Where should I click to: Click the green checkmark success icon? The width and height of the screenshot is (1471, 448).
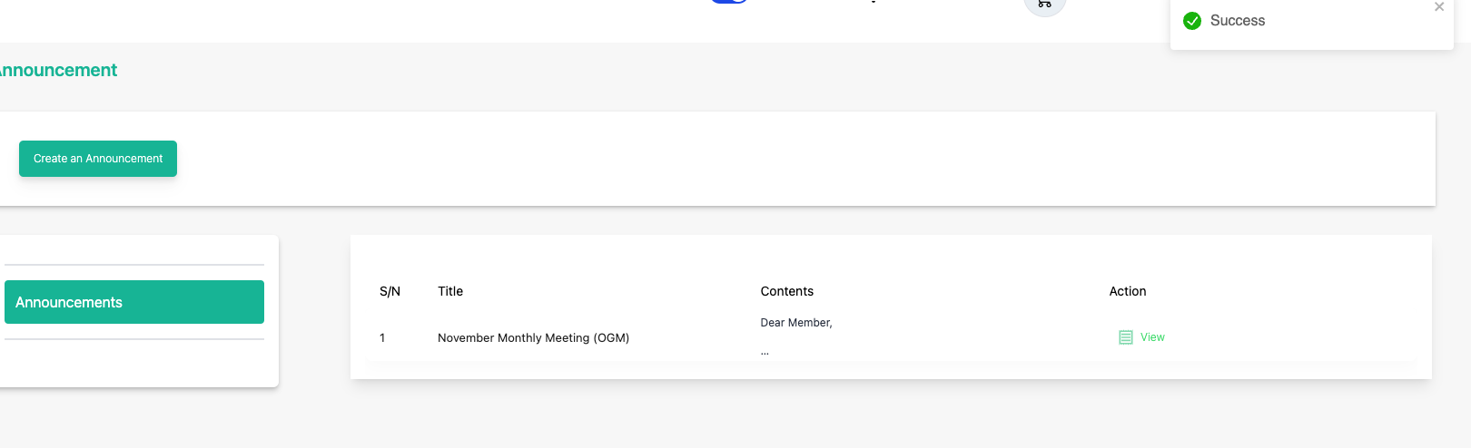coord(1192,21)
